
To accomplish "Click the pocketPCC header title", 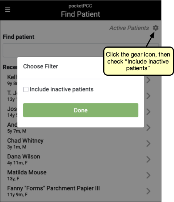I will [80, 6].
